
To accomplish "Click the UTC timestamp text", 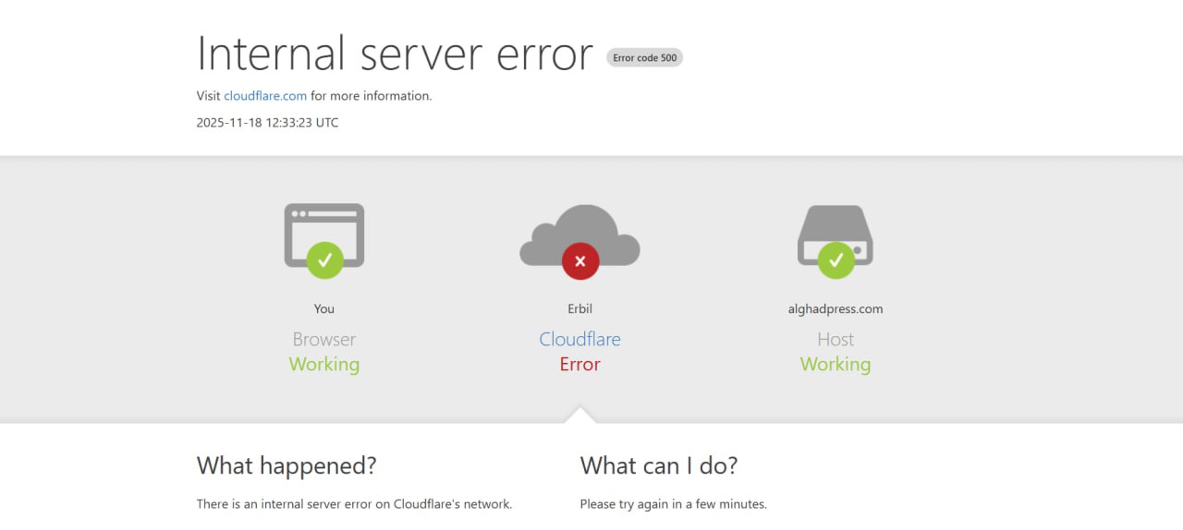I will pyautogui.click(x=267, y=123).
